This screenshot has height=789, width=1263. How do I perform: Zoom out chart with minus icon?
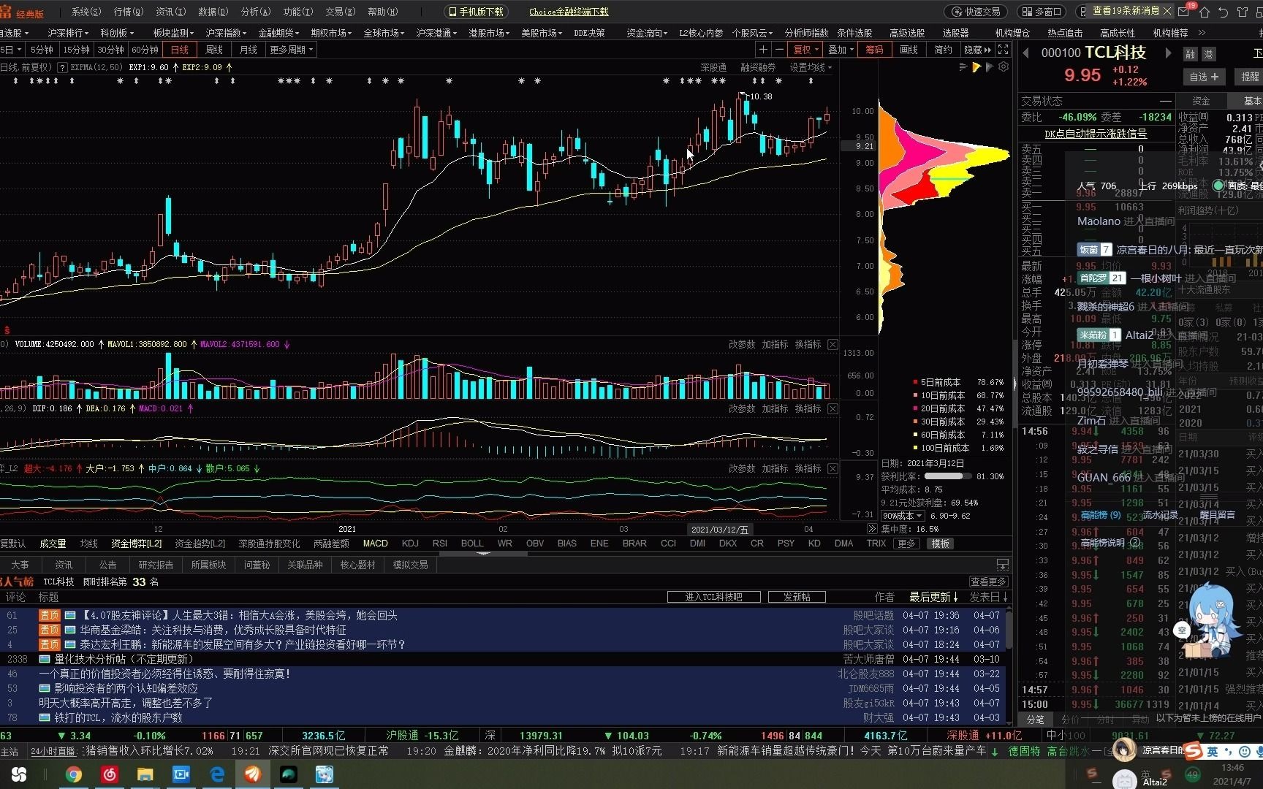(x=779, y=50)
